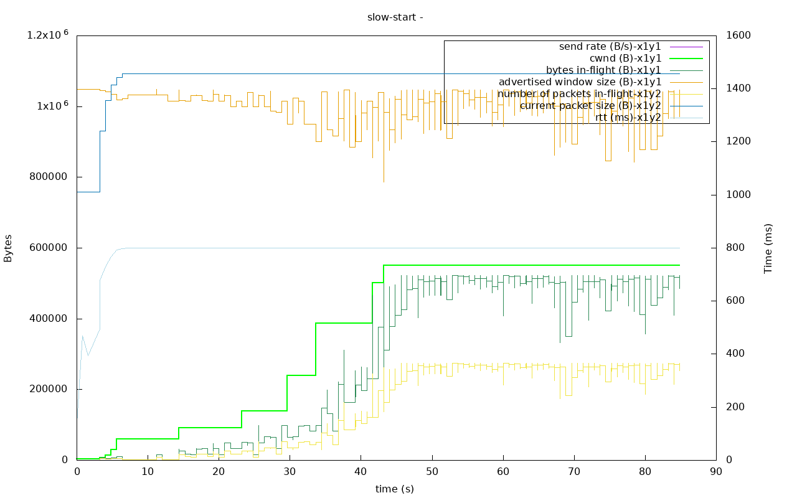
Task: Click the 'Bytes' left axis label
Action: [x=8, y=248]
